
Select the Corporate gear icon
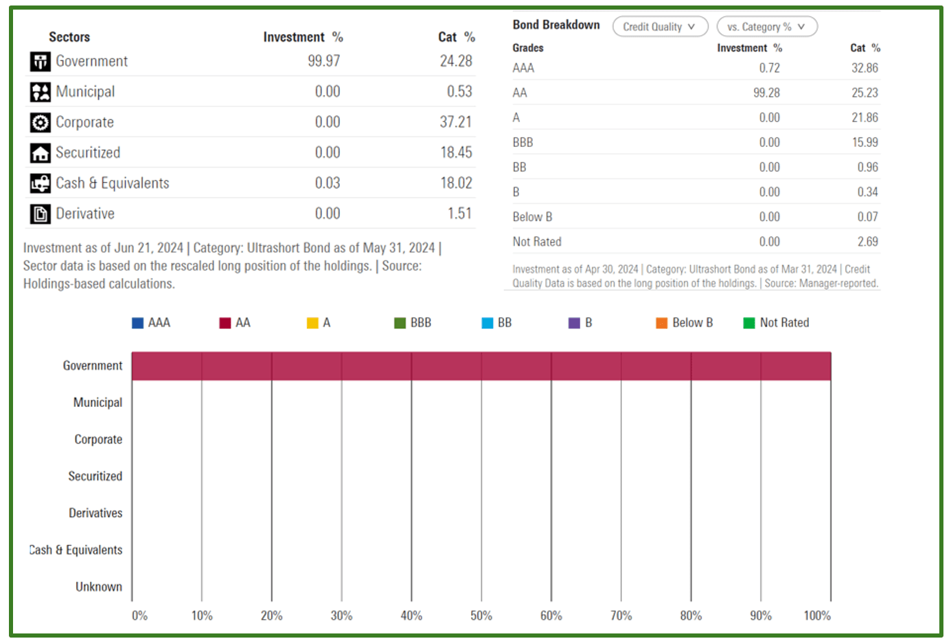[39, 121]
